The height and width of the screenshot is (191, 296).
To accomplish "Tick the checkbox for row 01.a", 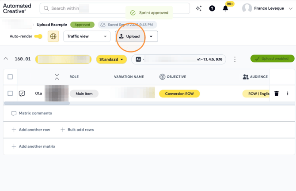I will tap(10, 94).
